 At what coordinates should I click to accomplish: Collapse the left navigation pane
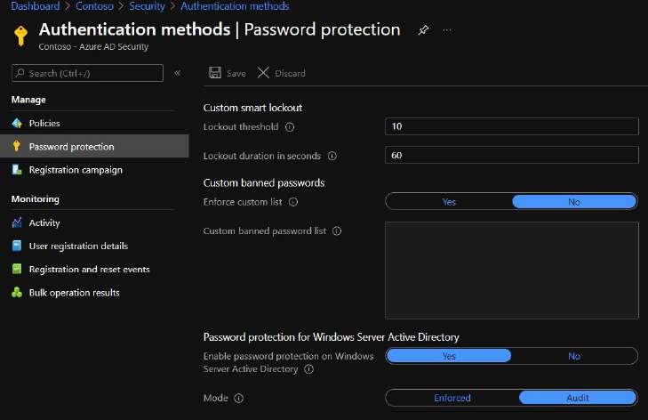tap(177, 73)
